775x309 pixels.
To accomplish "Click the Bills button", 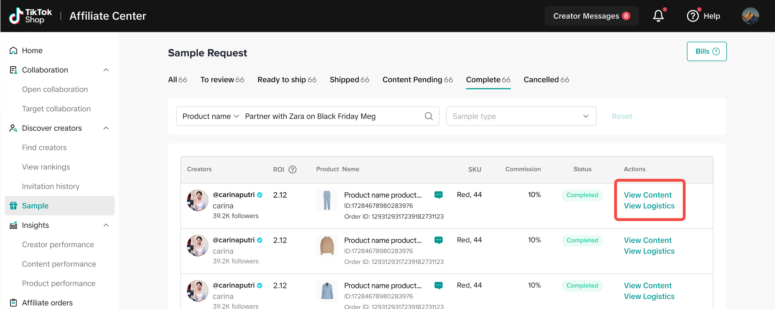I will [x=706, y=51].
